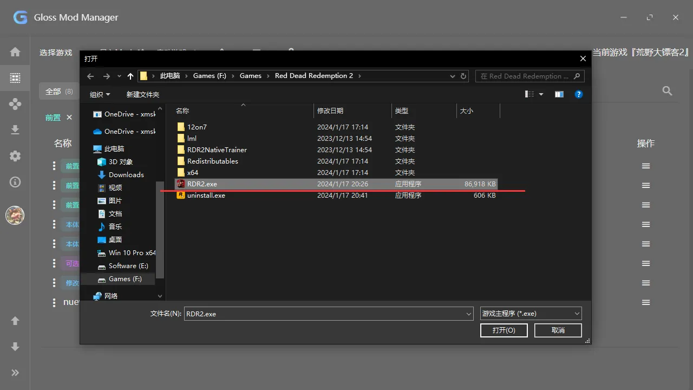Open recent locations dropdown arrow
Screen dimensions: 693x390
(x=119, y=76)
